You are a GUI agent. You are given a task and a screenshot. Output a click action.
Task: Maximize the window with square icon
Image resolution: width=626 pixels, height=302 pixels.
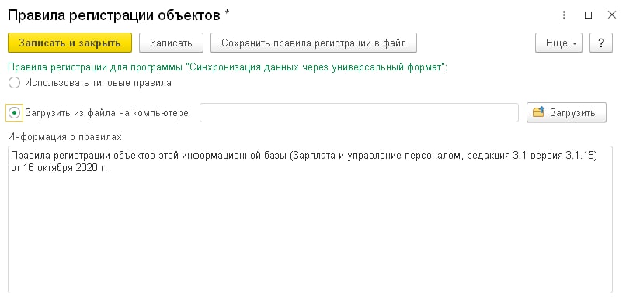pyautogui.click(x=588, y=15)
